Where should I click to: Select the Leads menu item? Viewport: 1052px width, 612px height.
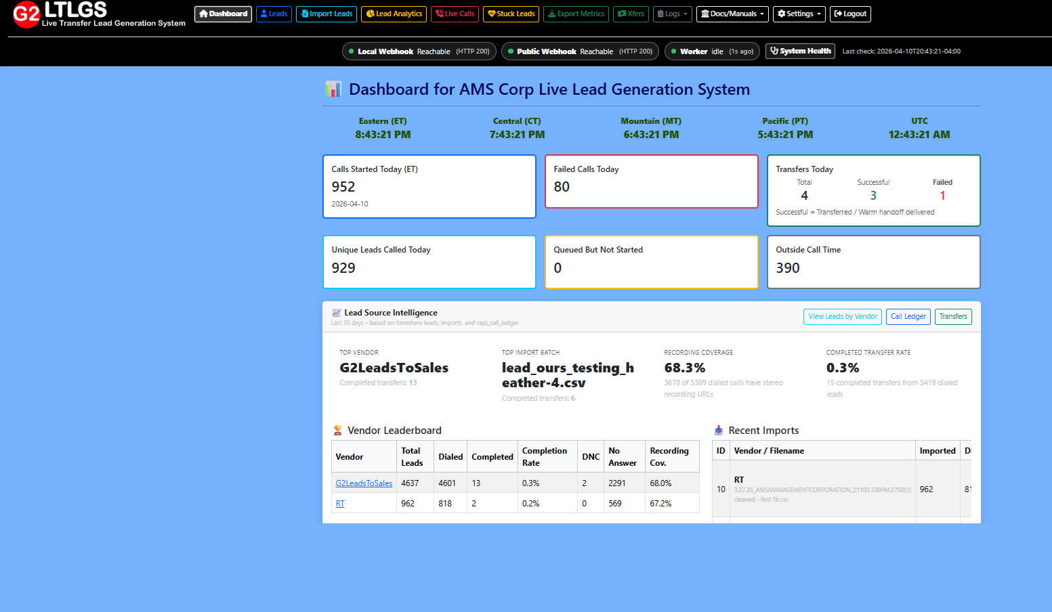[274, 14]
